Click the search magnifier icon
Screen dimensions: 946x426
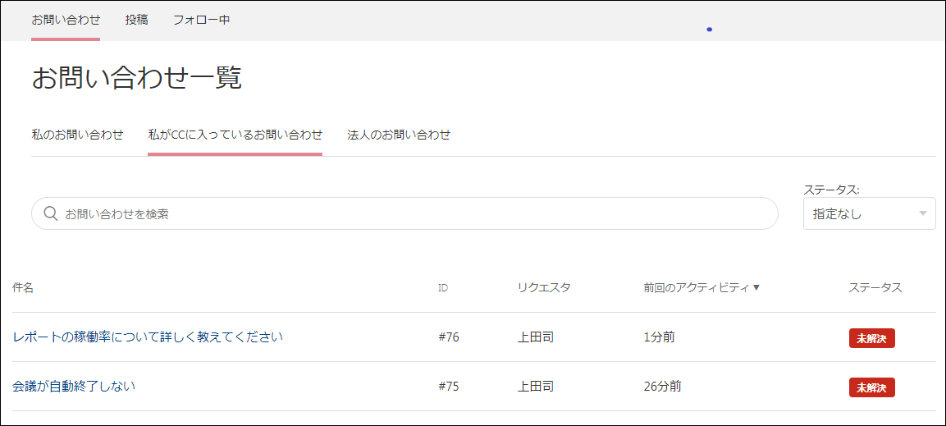coord(50,213)
